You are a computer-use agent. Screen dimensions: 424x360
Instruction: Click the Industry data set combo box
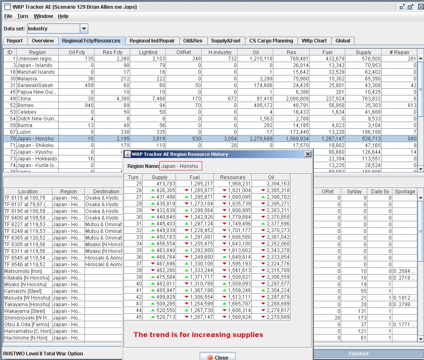(53, 29)
